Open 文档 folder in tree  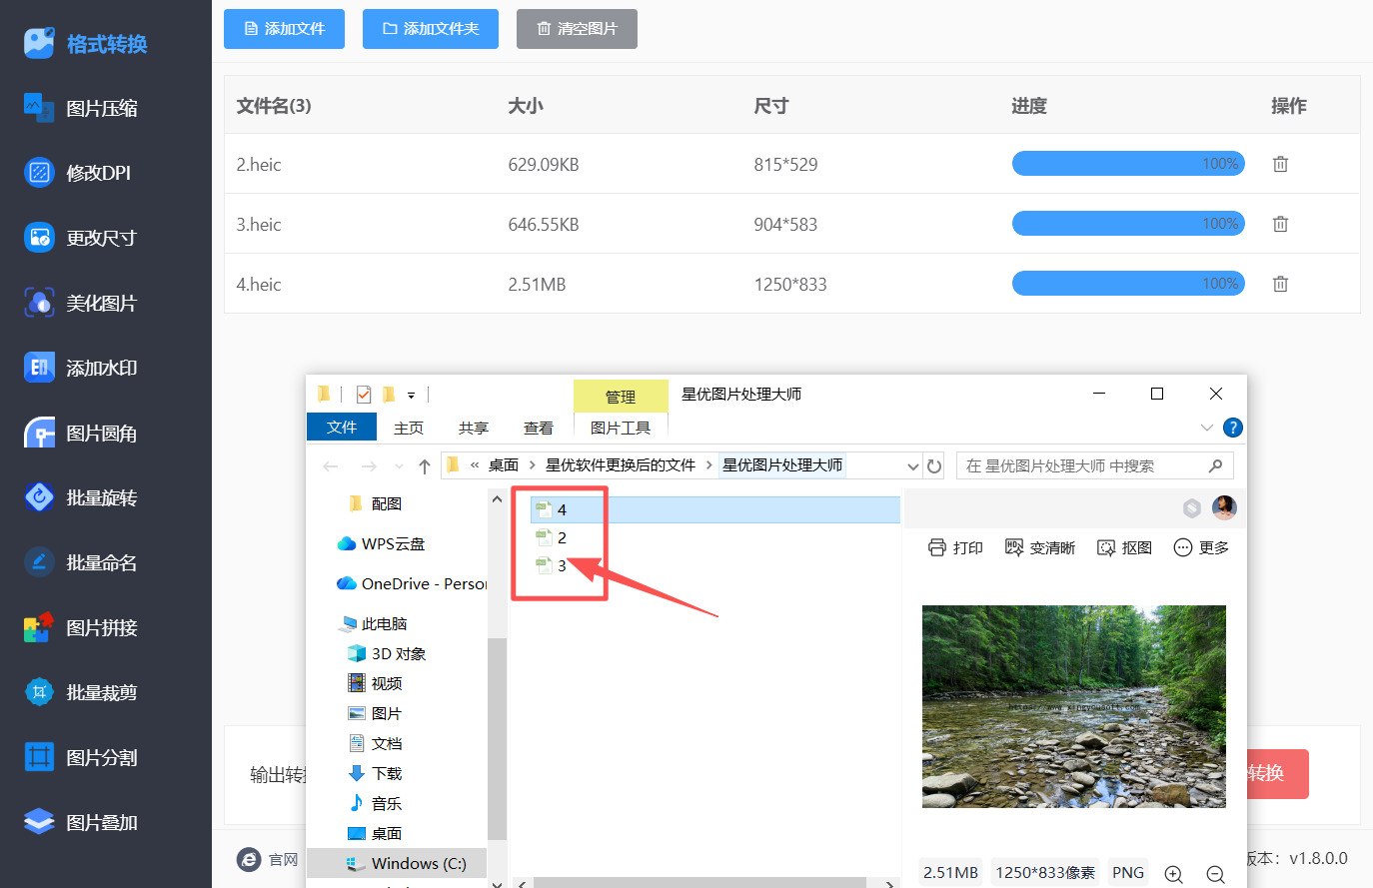[x=375, y=743]
